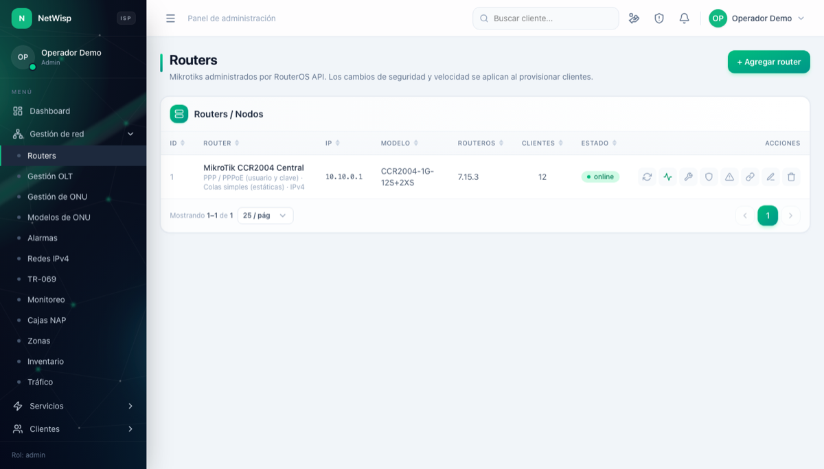Go to Gestión OLT in sidebar
The width and height of the screenshot is (824, 469).
point(73,176)
